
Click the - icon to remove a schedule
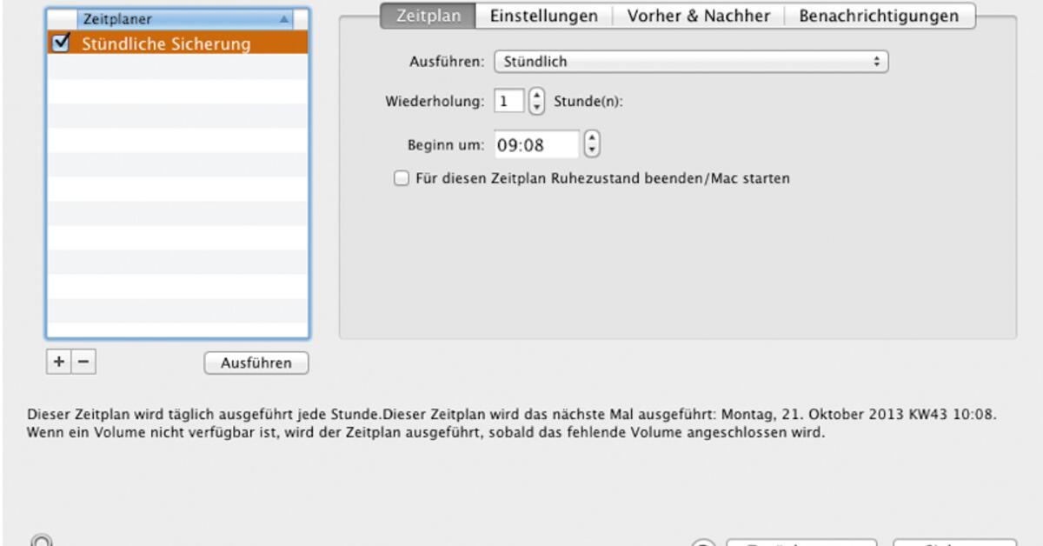(x=83, y=363)
